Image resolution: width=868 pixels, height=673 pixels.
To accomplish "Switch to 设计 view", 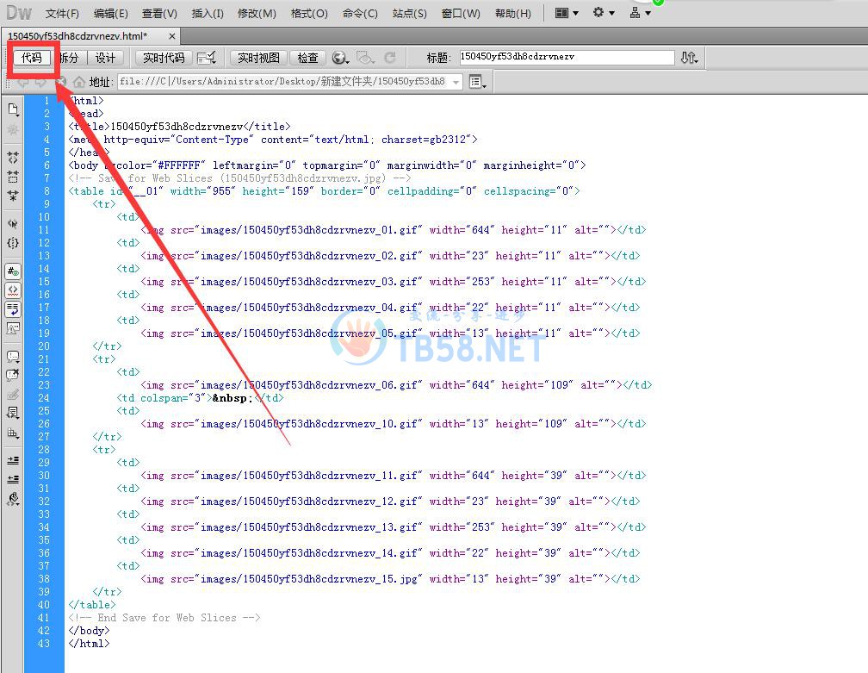I will (x=105, y=58).
